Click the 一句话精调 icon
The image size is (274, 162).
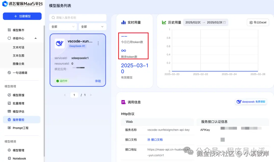[x=9, y=73]
